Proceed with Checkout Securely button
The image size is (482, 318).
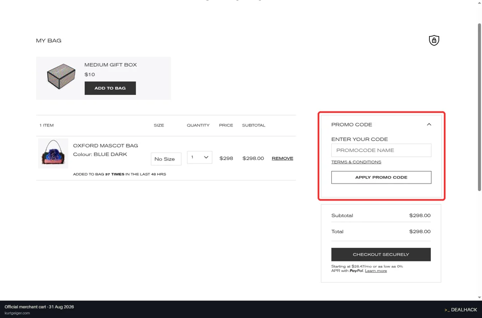point(381,254)
